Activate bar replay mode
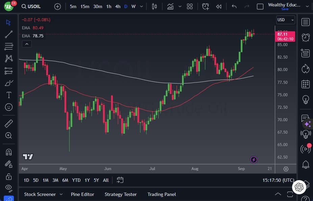 pos(218,6)
